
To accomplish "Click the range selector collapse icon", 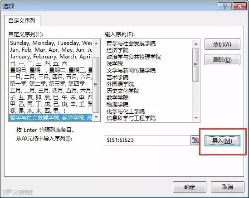I will [195, 140].
